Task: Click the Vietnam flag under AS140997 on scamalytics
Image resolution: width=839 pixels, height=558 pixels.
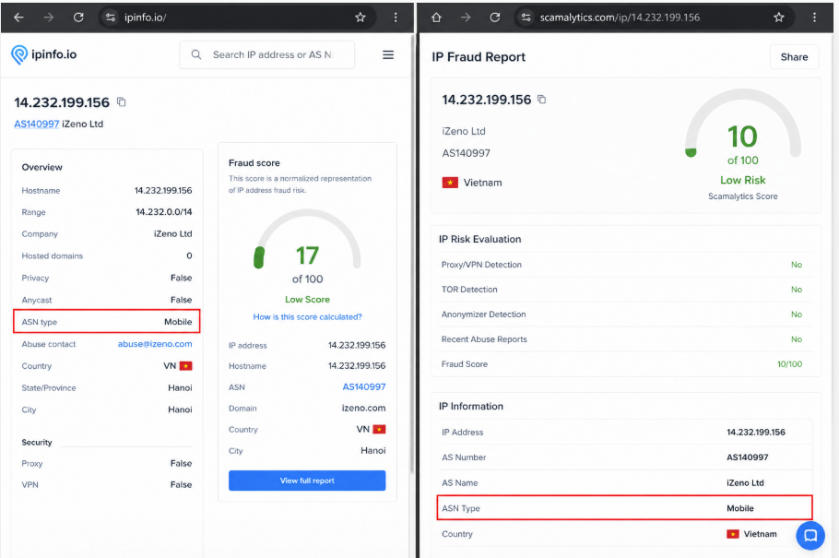Action: point(450,183)
